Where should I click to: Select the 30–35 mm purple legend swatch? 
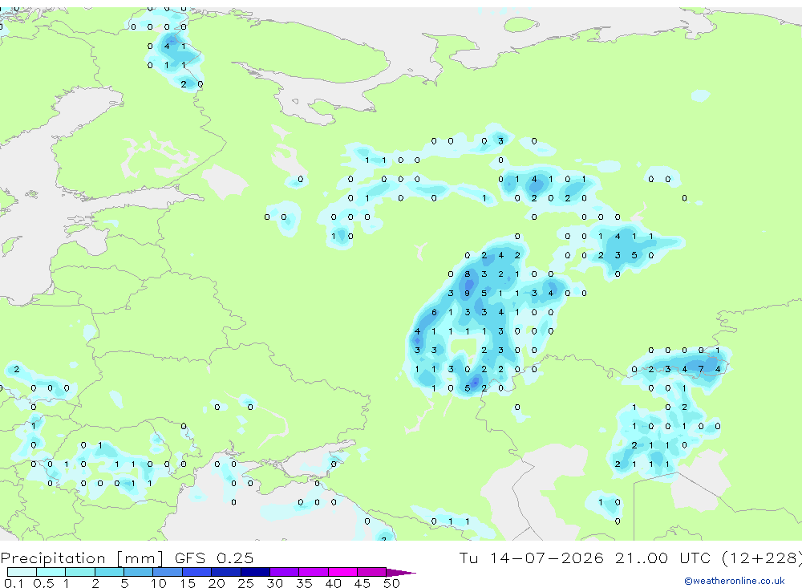pyautogui.click(x=284, y=572)
